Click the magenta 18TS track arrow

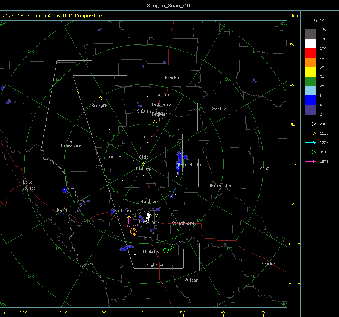tap(310, 161)
